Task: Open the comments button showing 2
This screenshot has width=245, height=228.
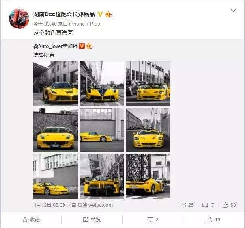Action: point(153,220)
